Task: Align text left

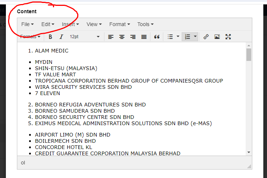Action: point(111,37)
